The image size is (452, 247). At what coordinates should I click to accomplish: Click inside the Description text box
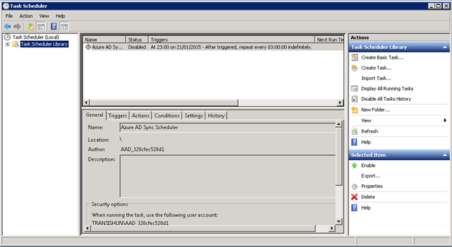pyautogui.click(x=227, y=176)
